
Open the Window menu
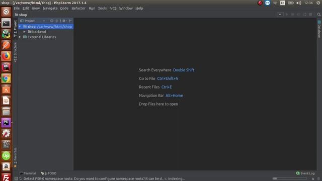(126, 9)
